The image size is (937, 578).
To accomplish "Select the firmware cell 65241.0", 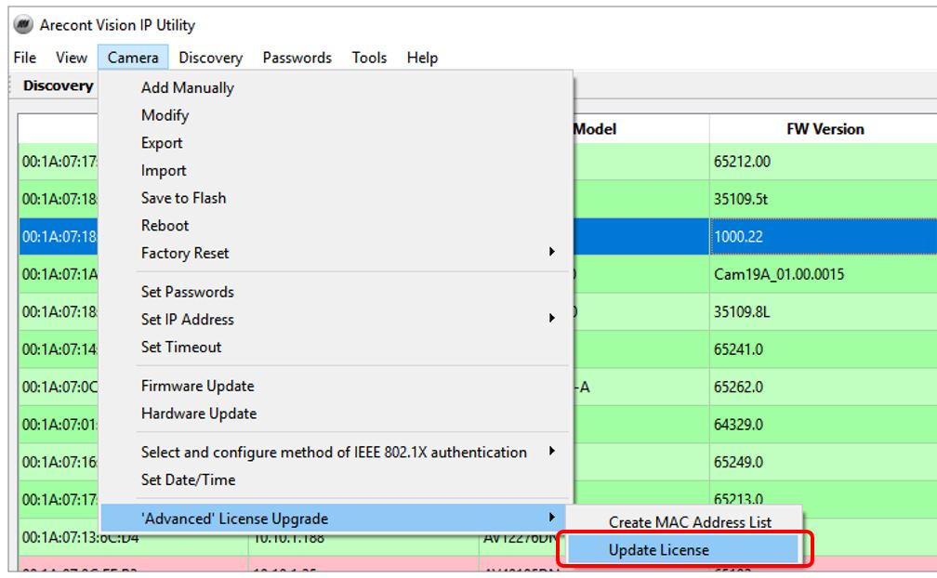I will click(824, 349).
